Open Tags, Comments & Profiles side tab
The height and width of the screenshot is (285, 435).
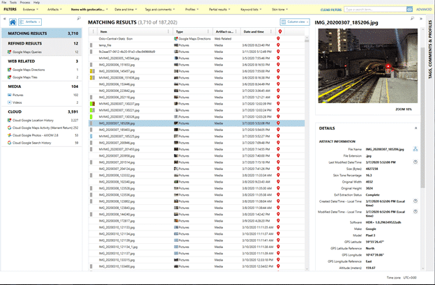pos(430,49)
